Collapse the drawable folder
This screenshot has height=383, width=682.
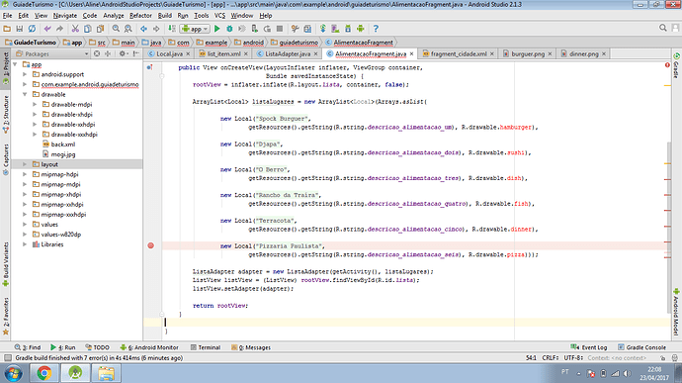click(x=25, y=95)
